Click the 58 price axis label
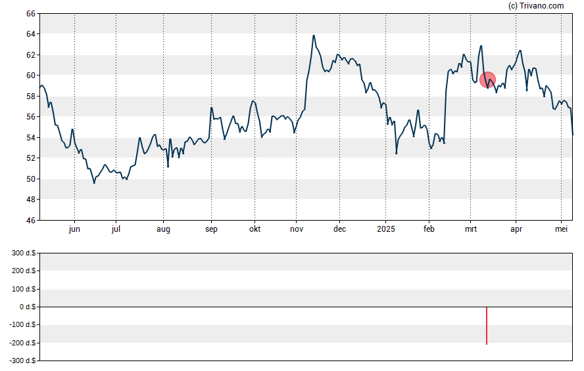Image resolution: width=584 pixels, height=371 pixels. tap(31, 97)
